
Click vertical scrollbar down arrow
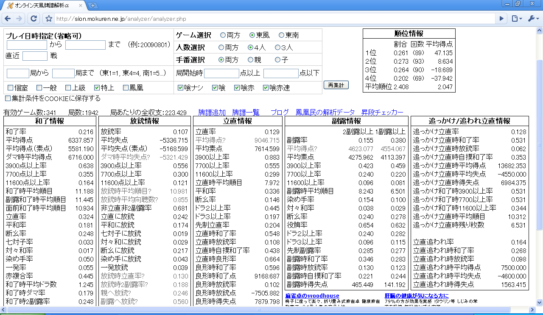click(x=540, y=303)
